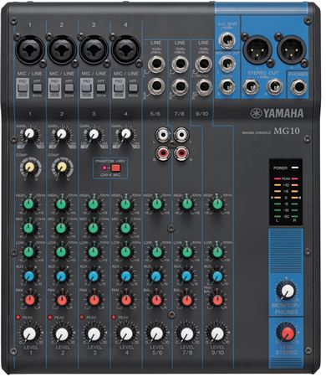Click the AUX SEND output jack
326x377 pixels.
[227, 41]
